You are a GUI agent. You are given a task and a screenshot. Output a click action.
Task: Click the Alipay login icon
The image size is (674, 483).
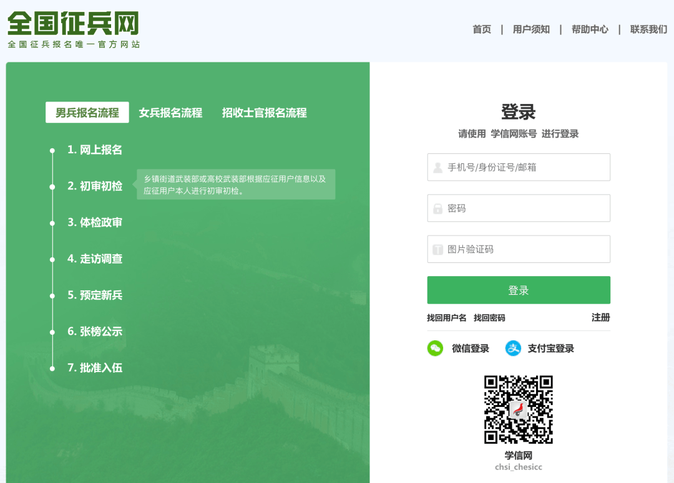coord(514,348)
